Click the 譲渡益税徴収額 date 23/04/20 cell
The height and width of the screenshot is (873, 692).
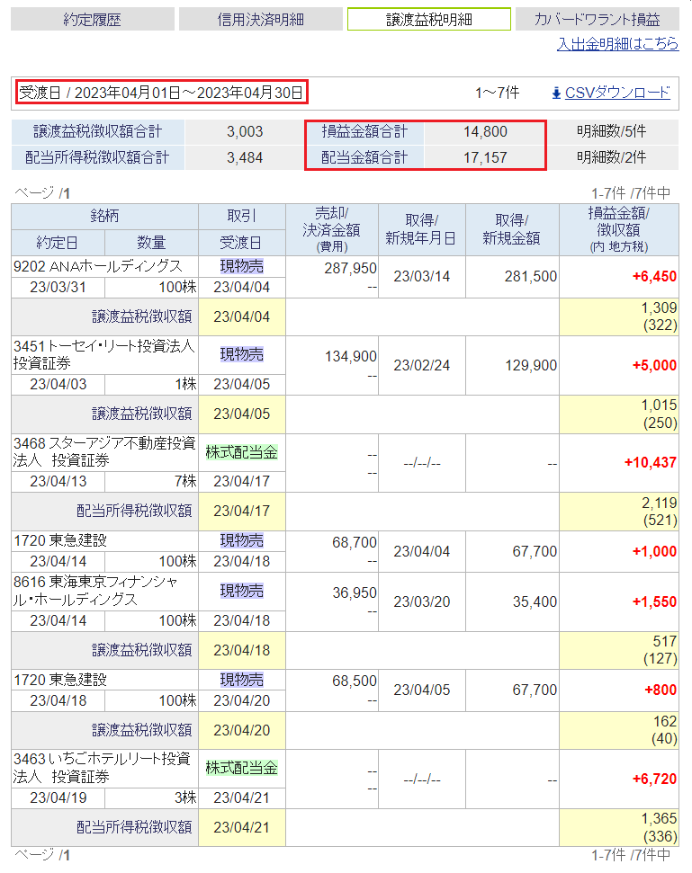click(x=242, y=730)
